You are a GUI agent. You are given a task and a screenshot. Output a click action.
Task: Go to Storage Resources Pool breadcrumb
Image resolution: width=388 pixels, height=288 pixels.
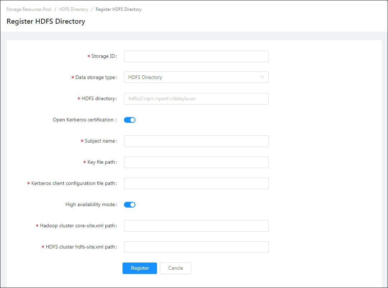[x=29, y=9]
